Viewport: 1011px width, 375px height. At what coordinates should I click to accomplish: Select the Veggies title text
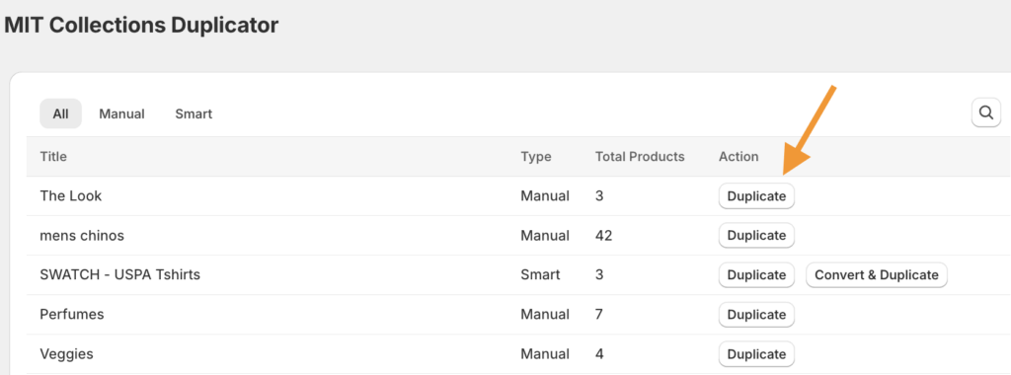66,354
